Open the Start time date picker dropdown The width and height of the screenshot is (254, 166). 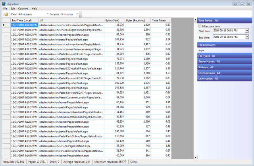point(246,31)
